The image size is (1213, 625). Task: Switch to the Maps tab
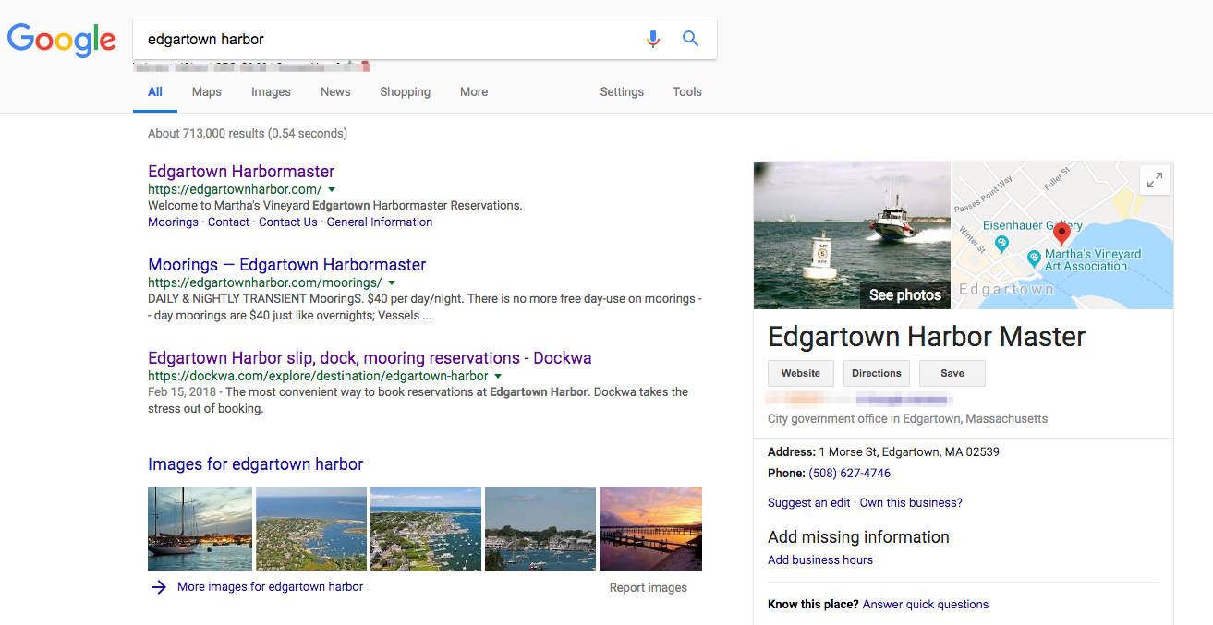207,92
